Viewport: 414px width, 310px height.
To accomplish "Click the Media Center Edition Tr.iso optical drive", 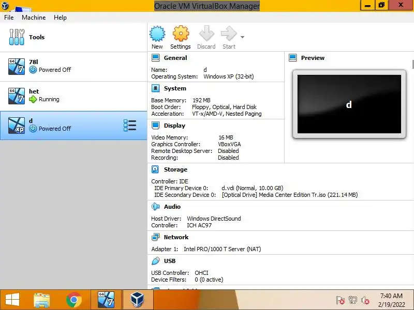I will [x=290, y=195].
